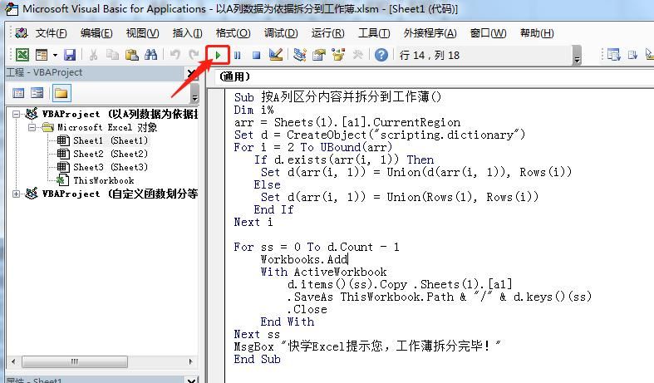Run the macro with the green play icon

point(218,55)
